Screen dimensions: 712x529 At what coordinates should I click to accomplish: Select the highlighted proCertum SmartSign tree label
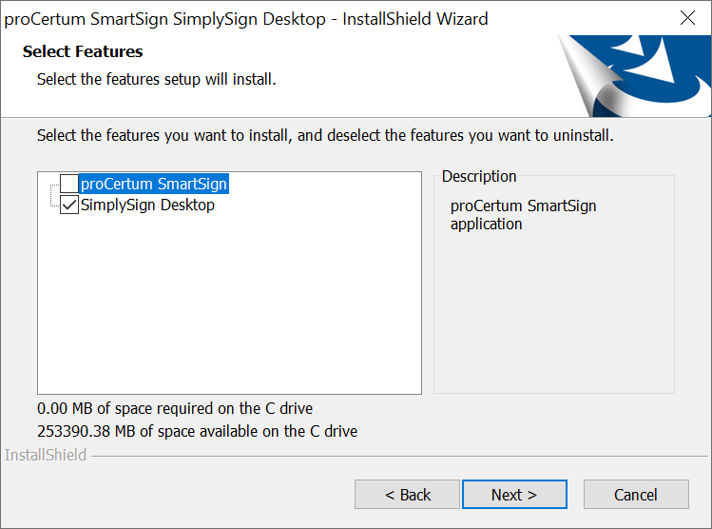click(154, 184)
